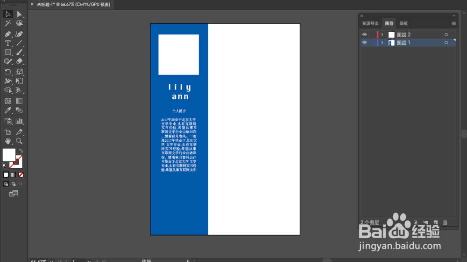
Task: Target circle for 图层 1
Action: (446, 43)
